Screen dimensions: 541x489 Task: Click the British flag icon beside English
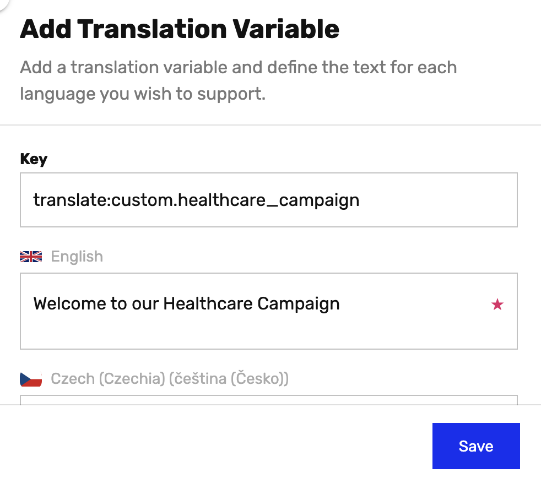(30, 256)
